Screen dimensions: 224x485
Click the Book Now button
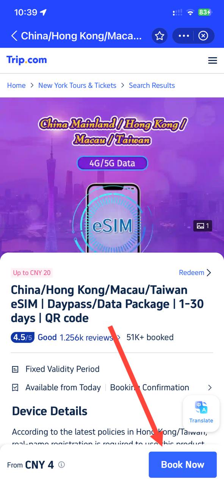(183, 465)
